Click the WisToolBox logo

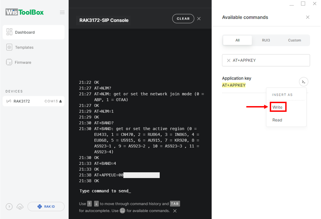click(x=25, y=12)
